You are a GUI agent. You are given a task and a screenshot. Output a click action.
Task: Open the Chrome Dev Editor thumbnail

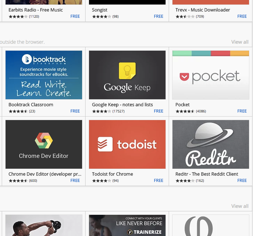[x=44, y=144]
